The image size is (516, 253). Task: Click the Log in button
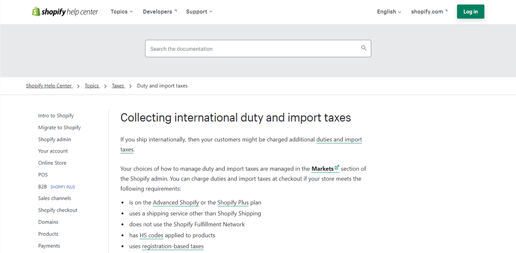tap(470, 12)
